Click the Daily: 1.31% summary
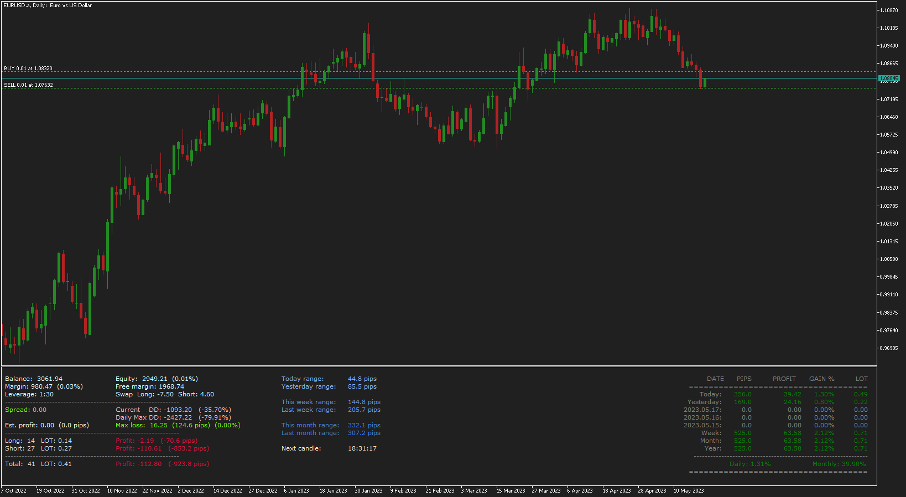Image resolution: width=906 pixels, height=497 pixels. coord(750,464)
